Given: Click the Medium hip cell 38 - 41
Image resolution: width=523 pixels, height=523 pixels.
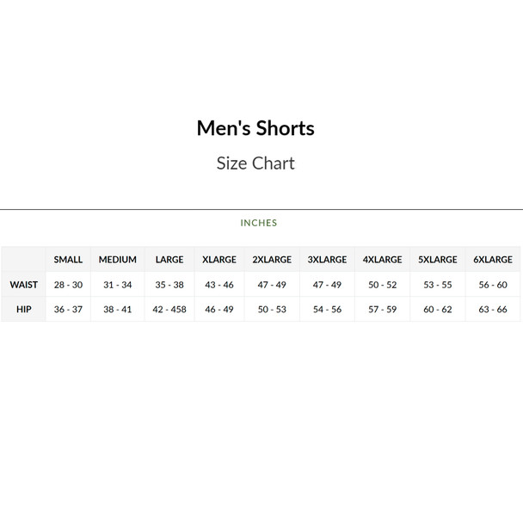Looking at the screenshot, I should [x=118, y=310].
